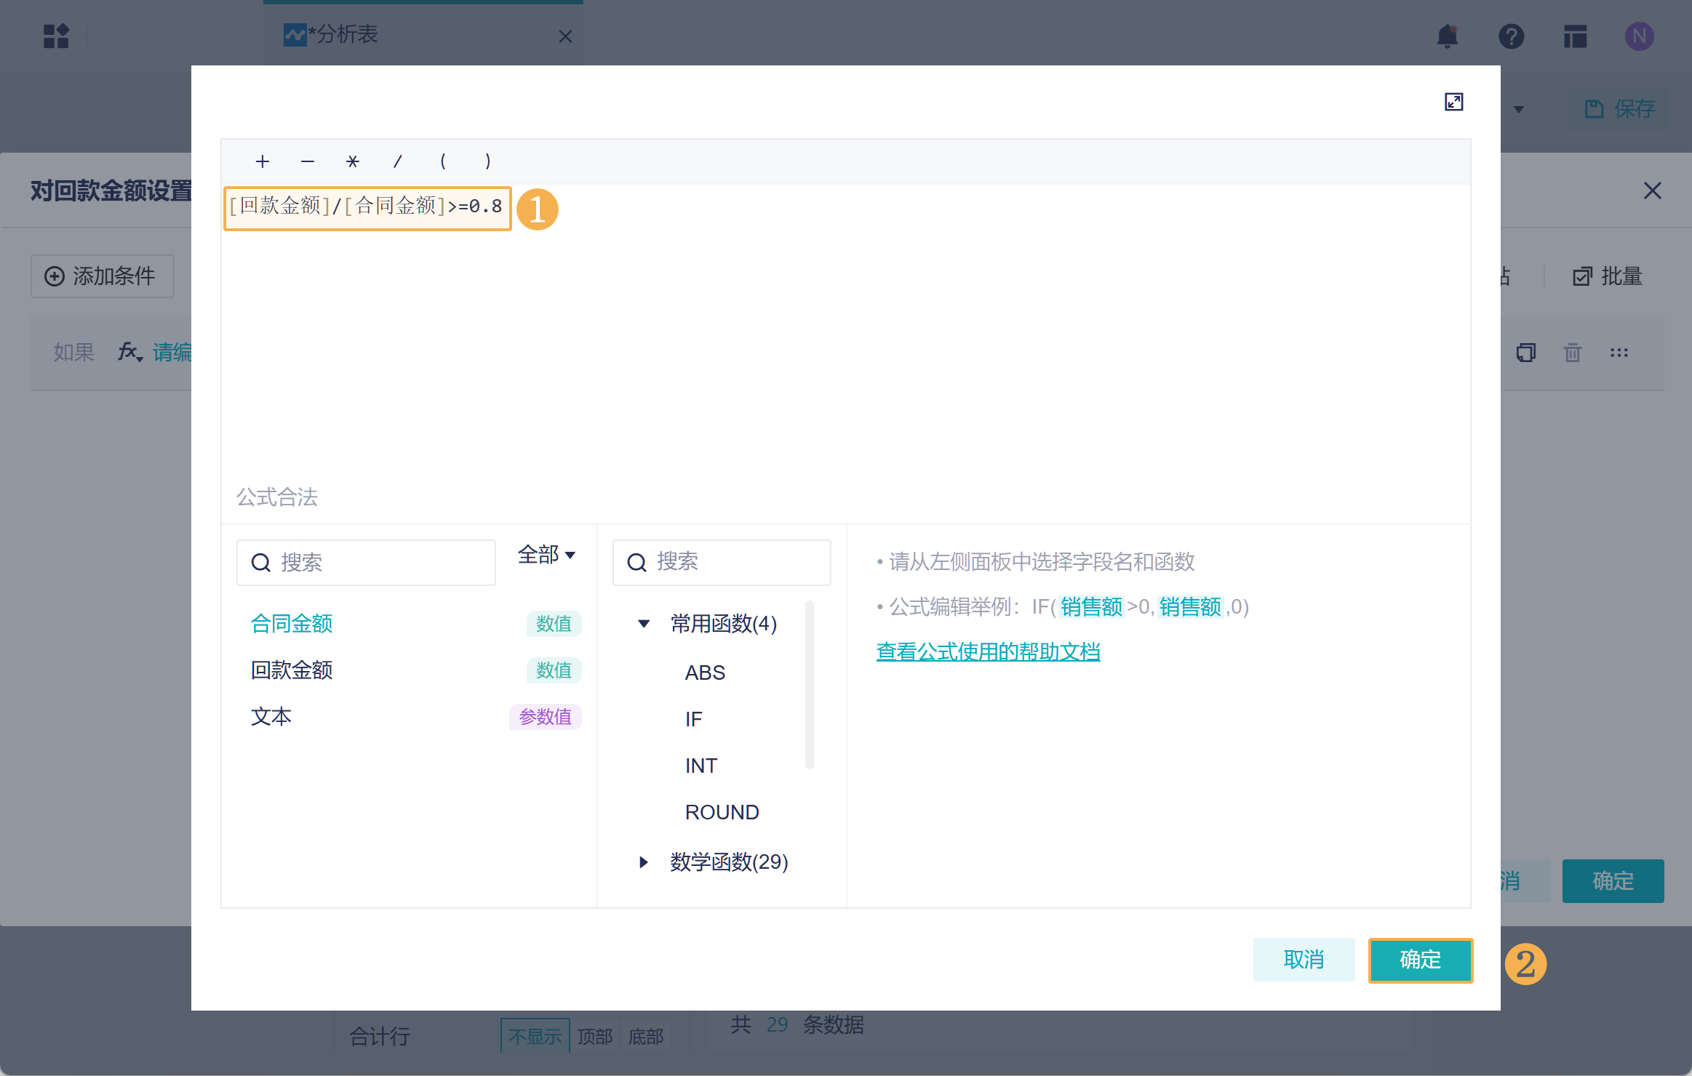
Task: Click the function list scrollbar
Action: tap(810, 683)
